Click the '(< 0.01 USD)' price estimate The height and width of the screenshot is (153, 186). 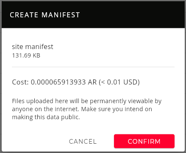(119, 82)
